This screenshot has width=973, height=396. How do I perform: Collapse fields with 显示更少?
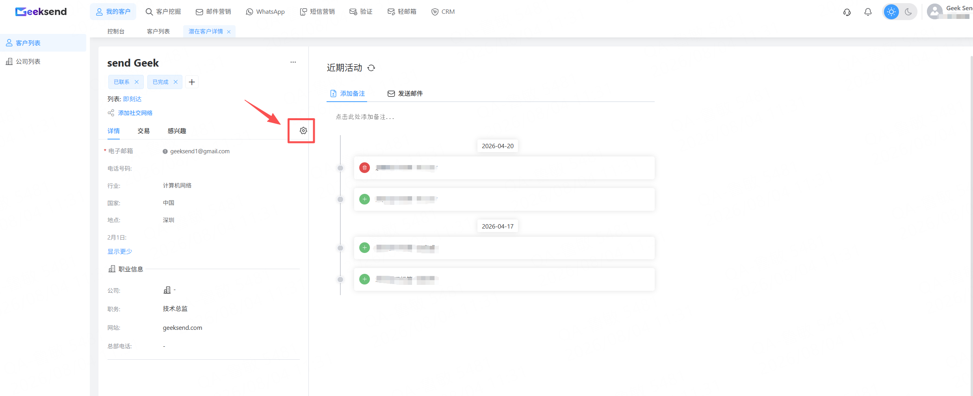pos(120,251)
